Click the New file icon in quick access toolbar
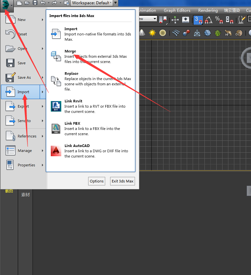 (19, 3)
